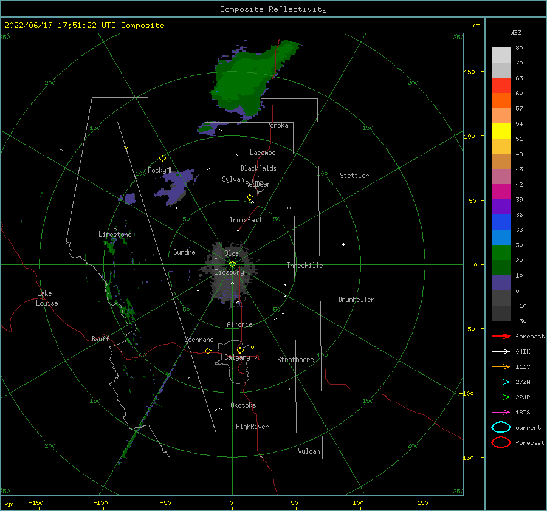This screenshot has height=511, width=547.
Task: Click the Lacombe city label
Action: pos(263,153)
